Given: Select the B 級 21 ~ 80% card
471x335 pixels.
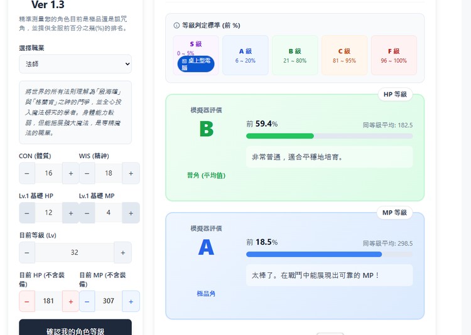Looking at the screenshot, I should click(295, 55).
